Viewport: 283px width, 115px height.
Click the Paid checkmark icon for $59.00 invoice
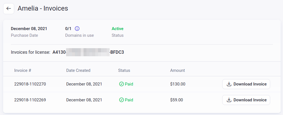[121, 100]
